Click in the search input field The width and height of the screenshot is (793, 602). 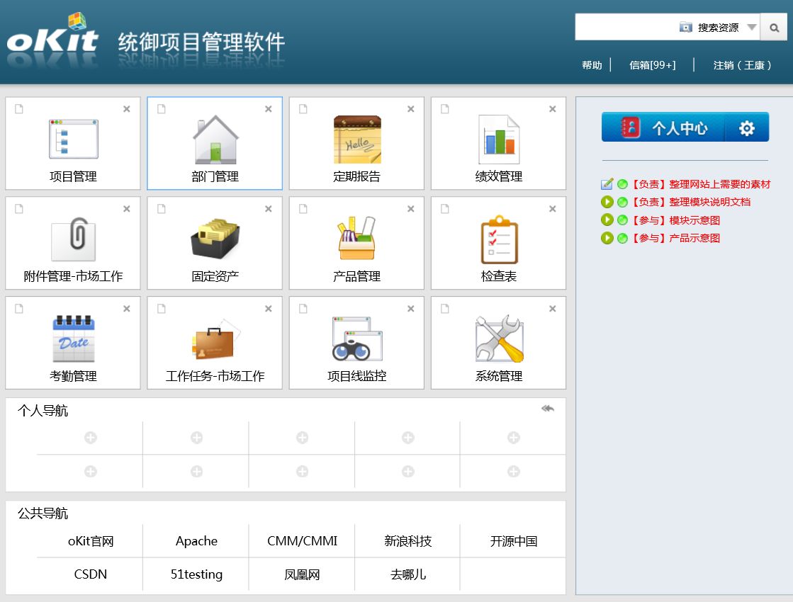coord(626,28)
